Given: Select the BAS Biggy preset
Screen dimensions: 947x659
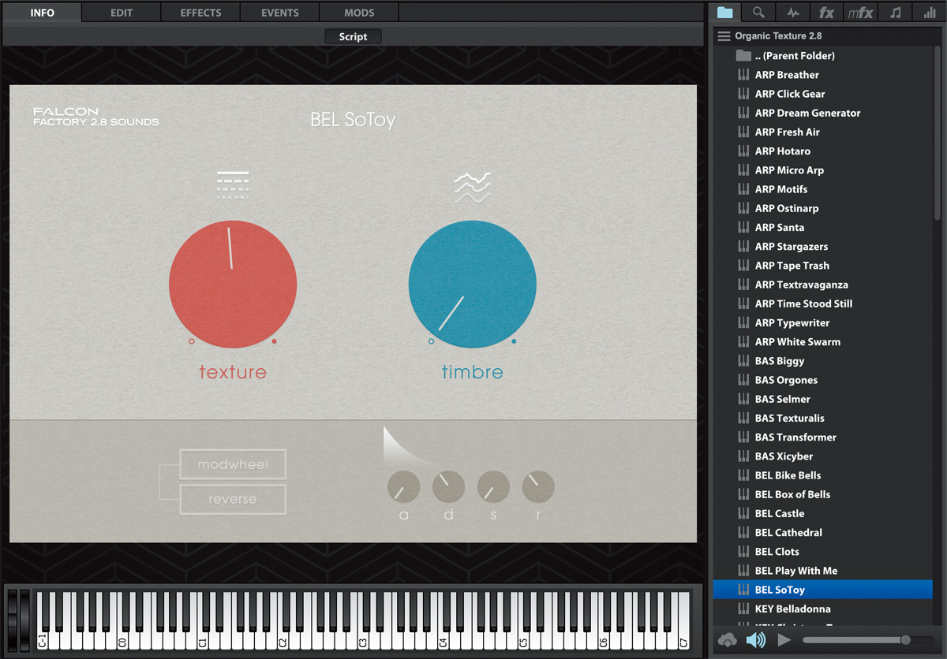Looking at the screenshot, I should 823,361.
